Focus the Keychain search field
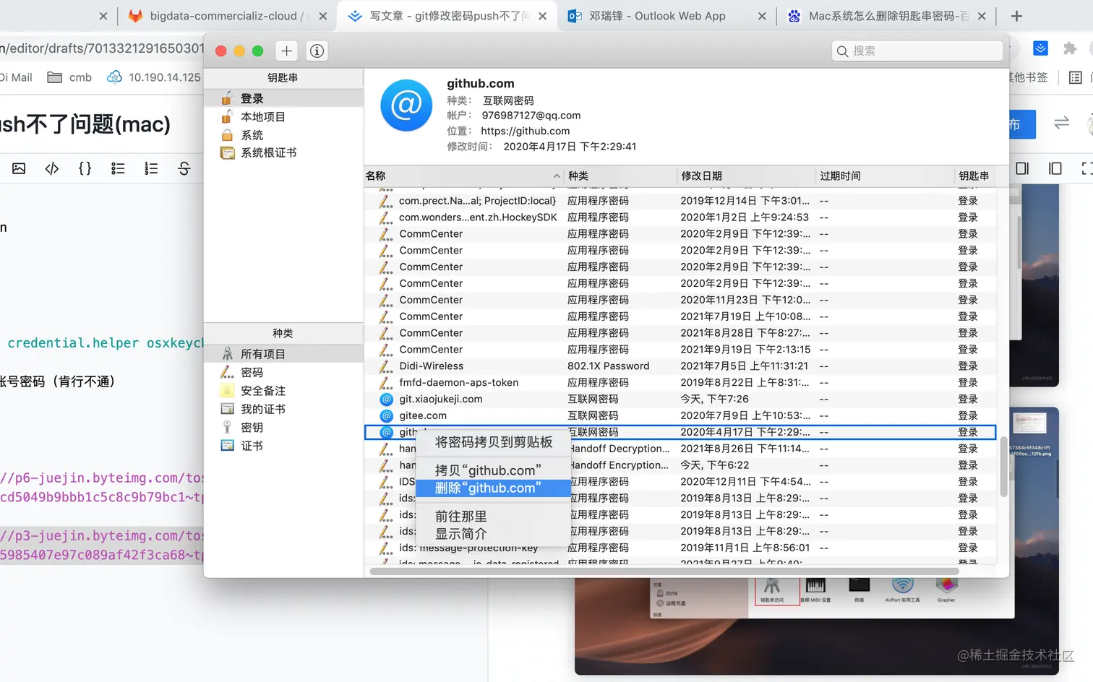Image resolution: width=1093 pixels, height=682 pixels. 917,51
